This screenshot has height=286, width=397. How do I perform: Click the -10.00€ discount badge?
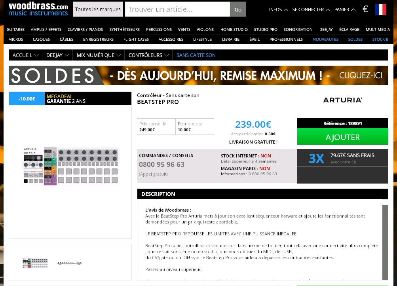tap(27, 99)
